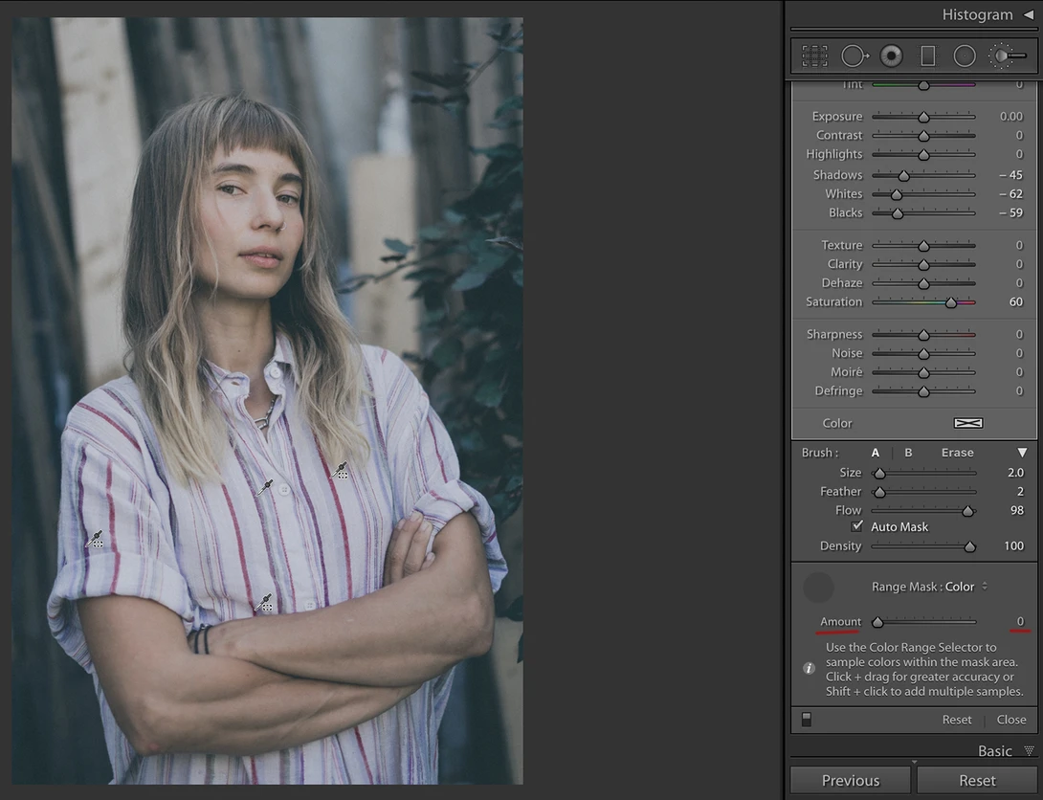The width and height of the screenshot is (1043, 800).
Task: Adjust the Exposure slider handle
Action: (x=923, y=117)
